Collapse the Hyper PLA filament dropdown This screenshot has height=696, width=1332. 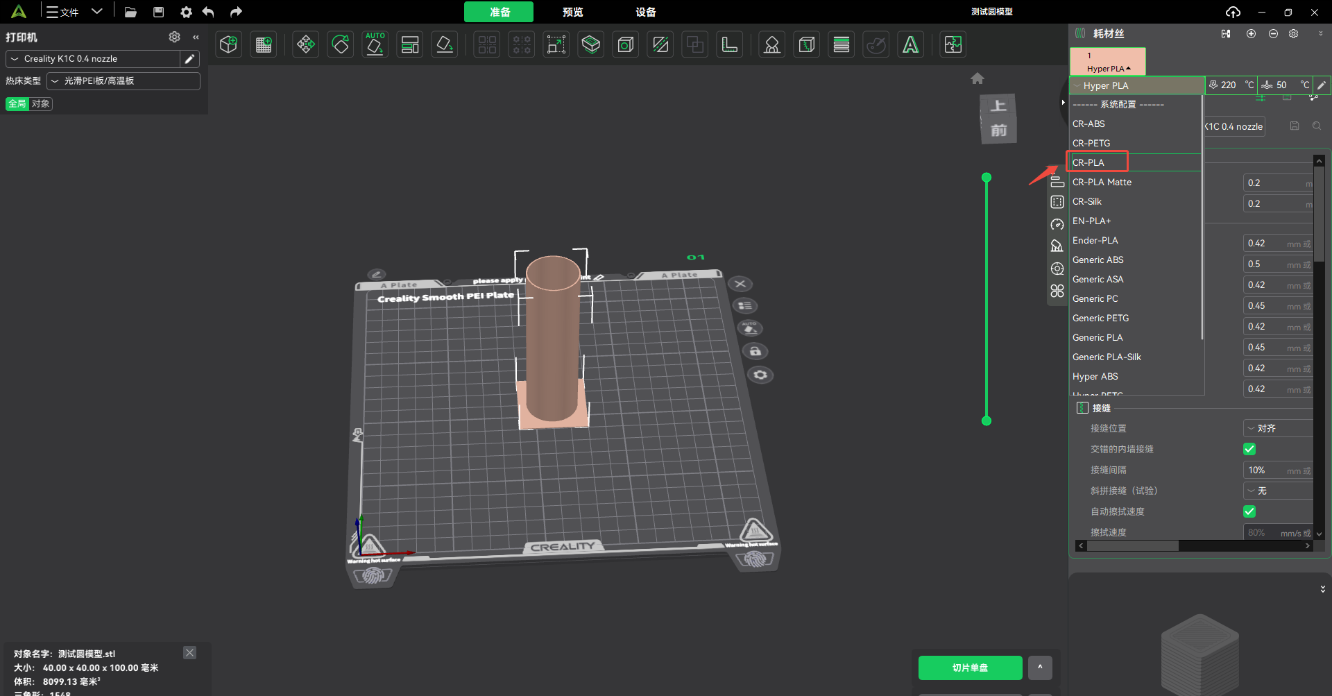point(1138,85)
